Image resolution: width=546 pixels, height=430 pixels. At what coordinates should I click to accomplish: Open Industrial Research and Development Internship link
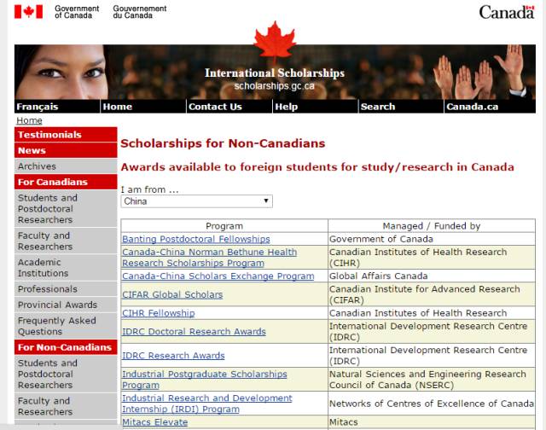pyautogui.click(x=207, y=404)
